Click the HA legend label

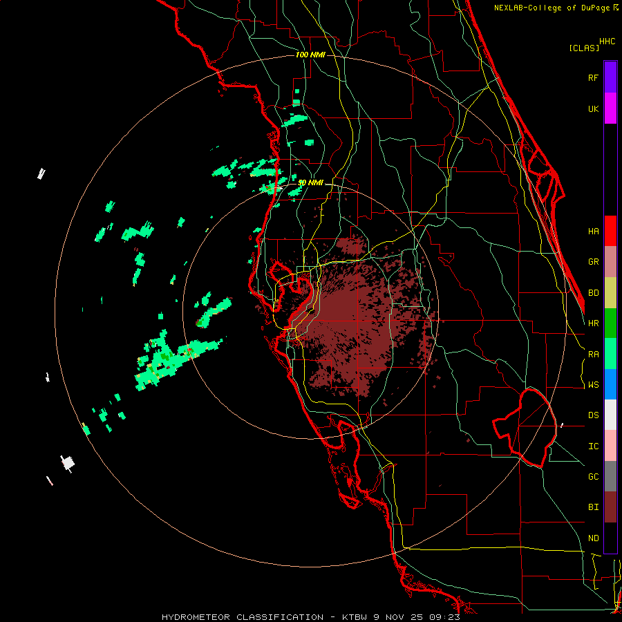tap(593, 232)
